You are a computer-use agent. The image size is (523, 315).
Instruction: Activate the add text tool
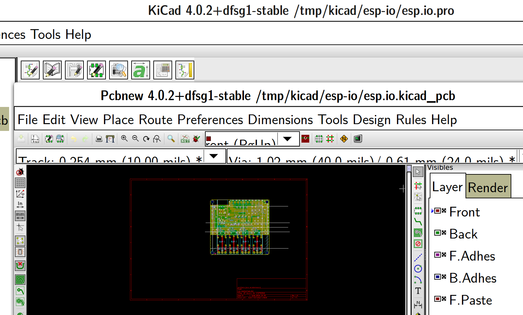(x=418, y=291)
